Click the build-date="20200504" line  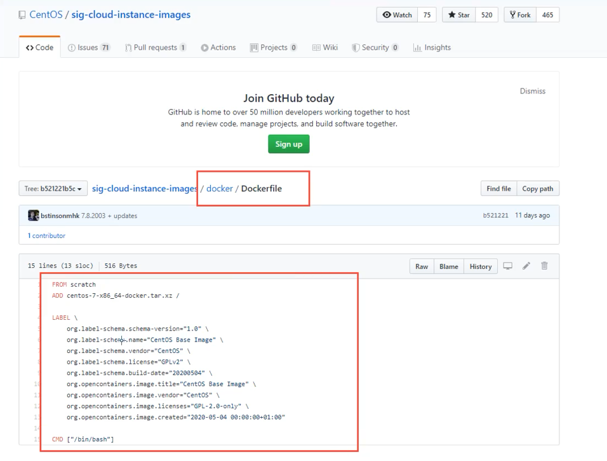click(140, 373)
